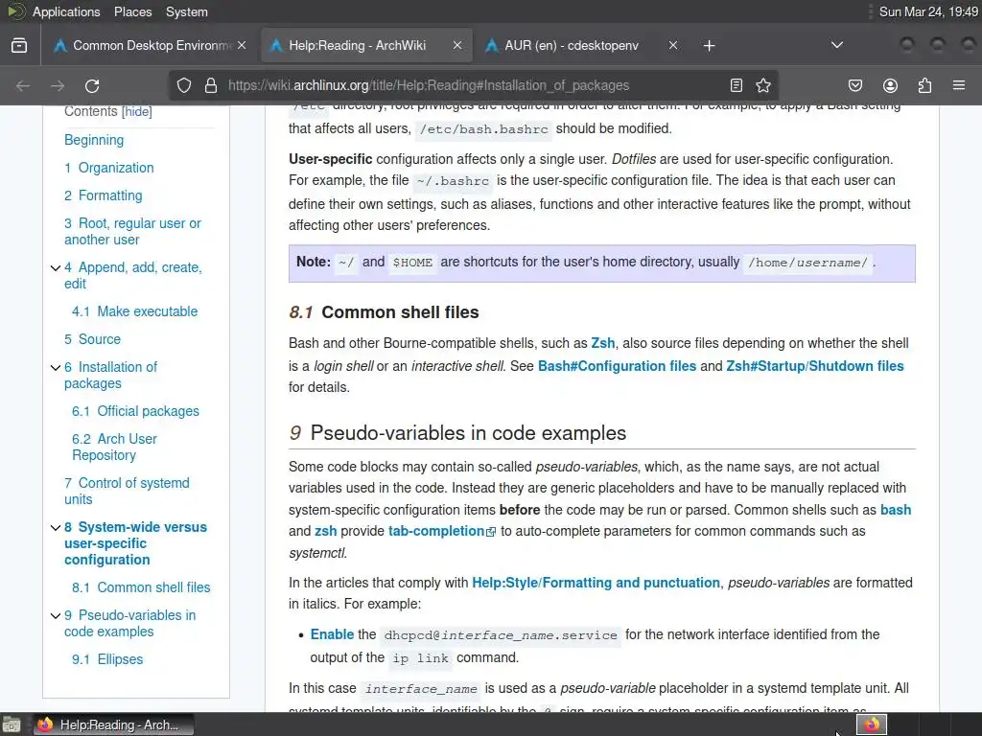Screen dimensions: 982x736
Task: Click the Help:Reading taskbar window button
Action: pos(113,724)
